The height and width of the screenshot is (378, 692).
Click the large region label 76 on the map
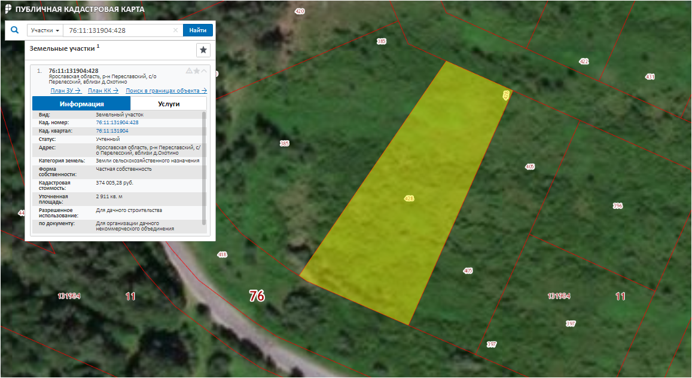(x=257, y=296)
